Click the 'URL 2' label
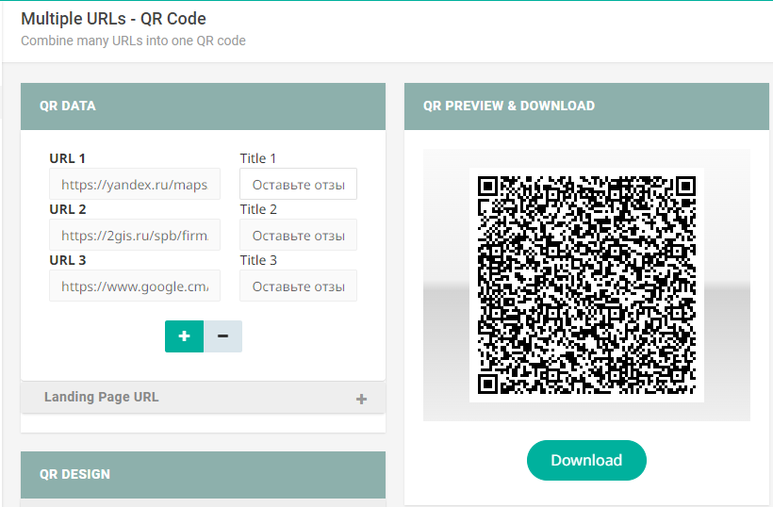Viewport: 773px width, 507px height. point(68,209)
